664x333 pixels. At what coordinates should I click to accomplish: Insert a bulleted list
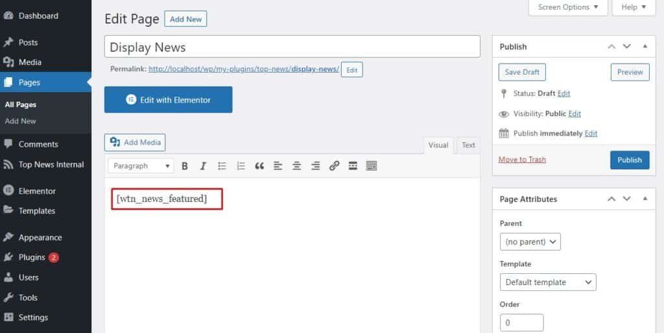[x=222, y=166]
